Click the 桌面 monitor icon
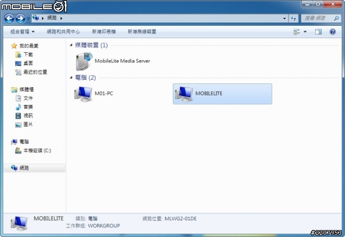 [18, 64]
